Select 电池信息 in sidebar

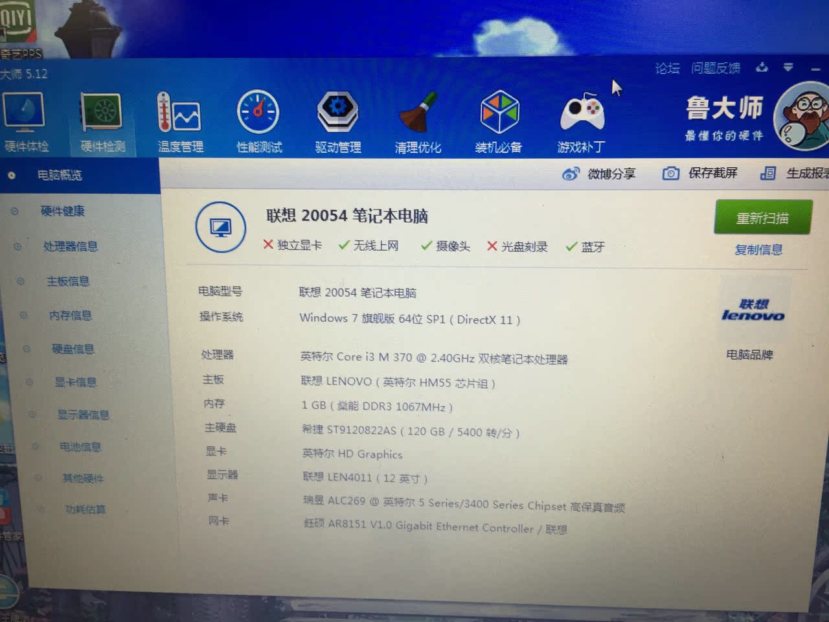[80, 447]
